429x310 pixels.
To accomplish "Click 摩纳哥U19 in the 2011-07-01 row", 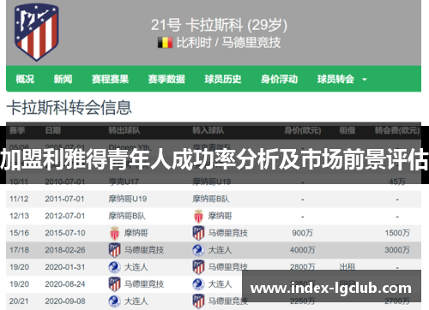I will pyautogui.click(x=128, y=199).
